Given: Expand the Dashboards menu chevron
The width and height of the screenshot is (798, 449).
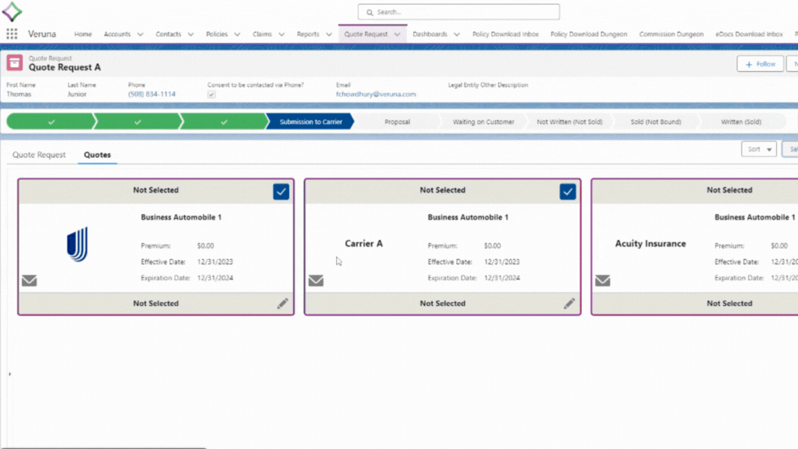Looking at the screenshot, I should click(x=456, y=35).
